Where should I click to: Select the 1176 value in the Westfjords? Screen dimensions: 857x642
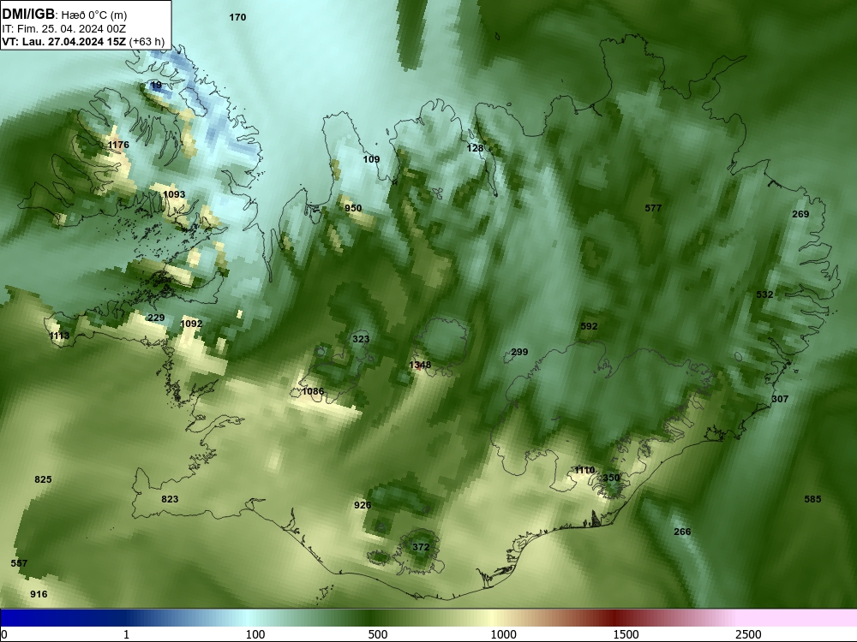[118, 145]
